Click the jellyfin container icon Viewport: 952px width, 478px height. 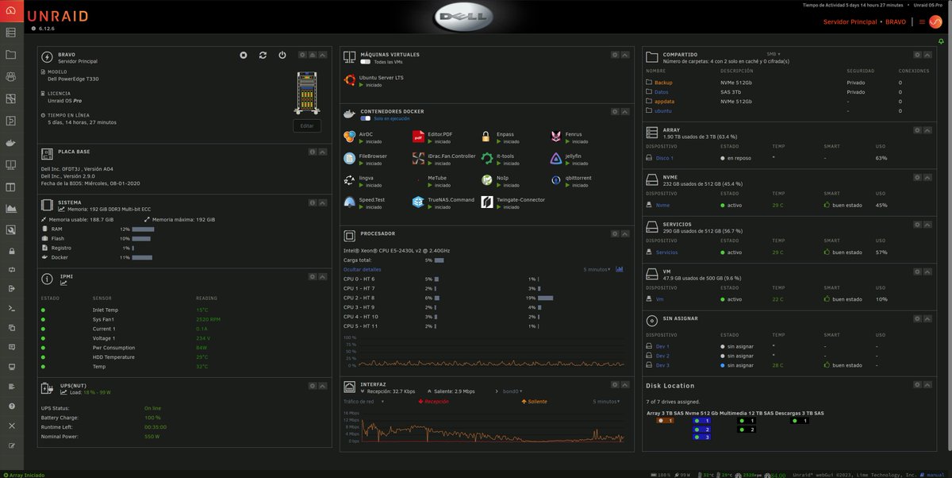pos(555,159)
